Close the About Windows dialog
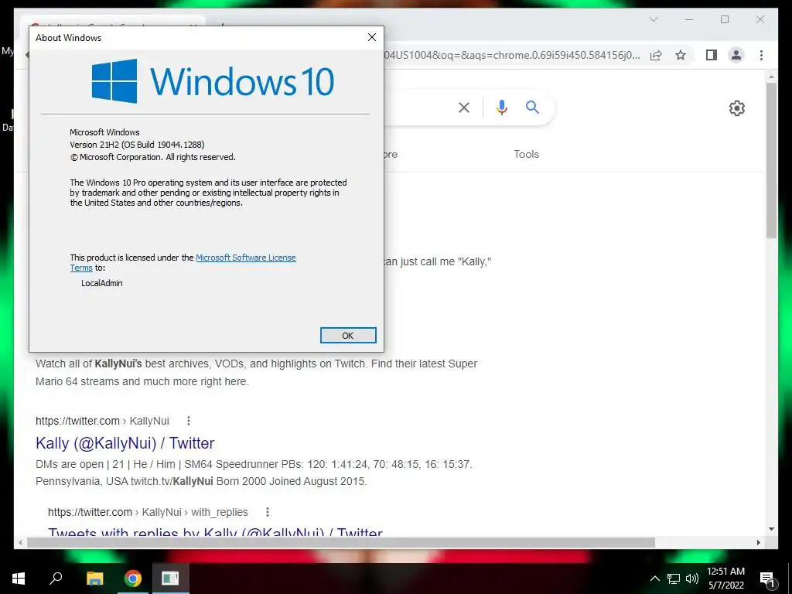Image resolution: width=792 pixels, height=594 pixels. 372,37
